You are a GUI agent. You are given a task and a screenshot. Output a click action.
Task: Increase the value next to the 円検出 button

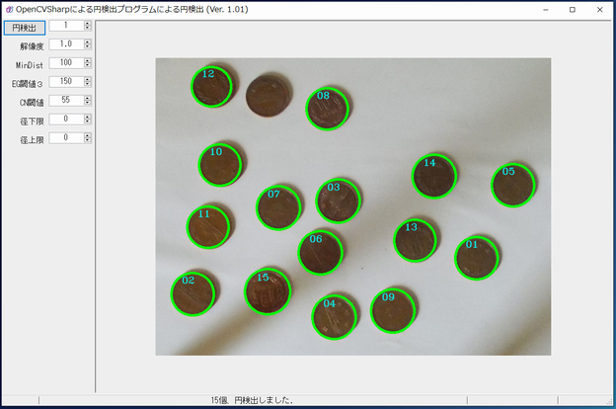click(87, 23)
